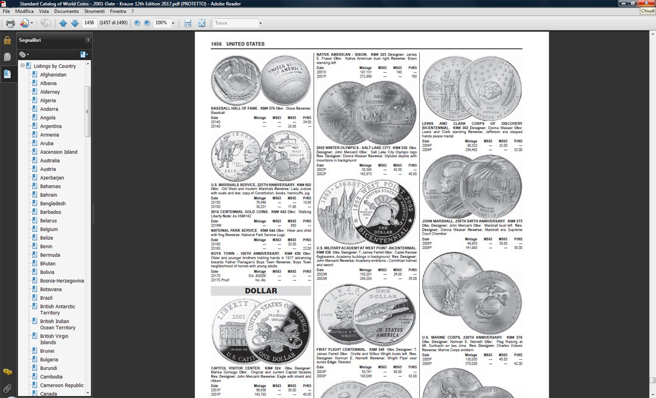The height and width of the screenshot is (398, 656).
Task: Open the Argentina bookmark
Action: pyautogui.click(x=51, y=126)
